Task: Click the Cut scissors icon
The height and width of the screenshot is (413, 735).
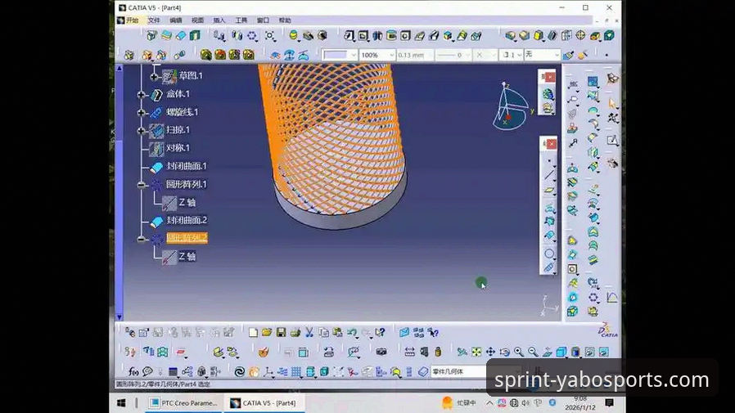Action: point(309,333)
